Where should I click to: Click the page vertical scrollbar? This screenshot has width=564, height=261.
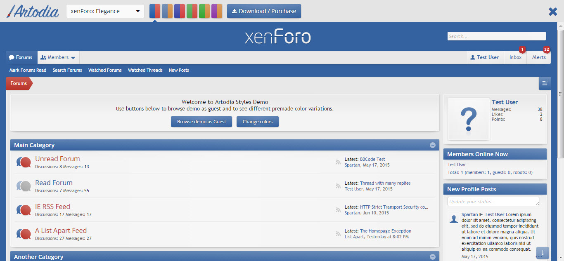point(560,94)
